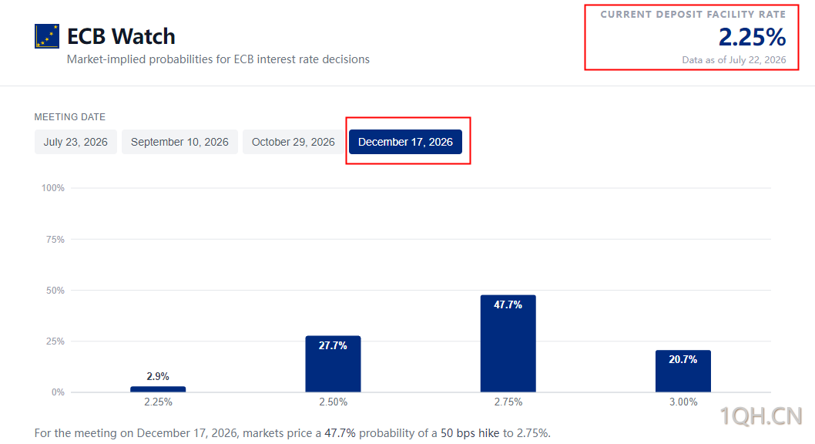Click the 2.9% label above the first bar
Viewport: 815px width, 444px height.
(x=158, y=376)
